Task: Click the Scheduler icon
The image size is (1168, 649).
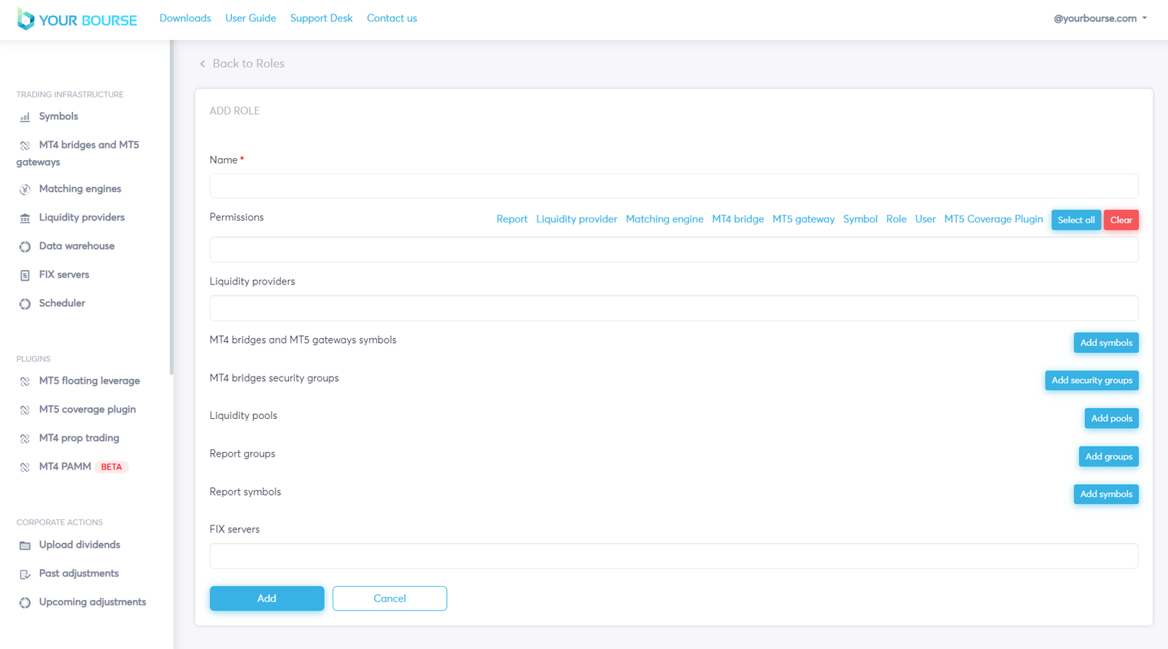Action: 25,304
